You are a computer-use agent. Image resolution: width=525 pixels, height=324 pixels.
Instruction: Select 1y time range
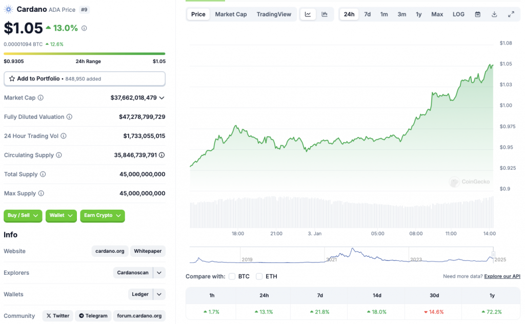418,14
